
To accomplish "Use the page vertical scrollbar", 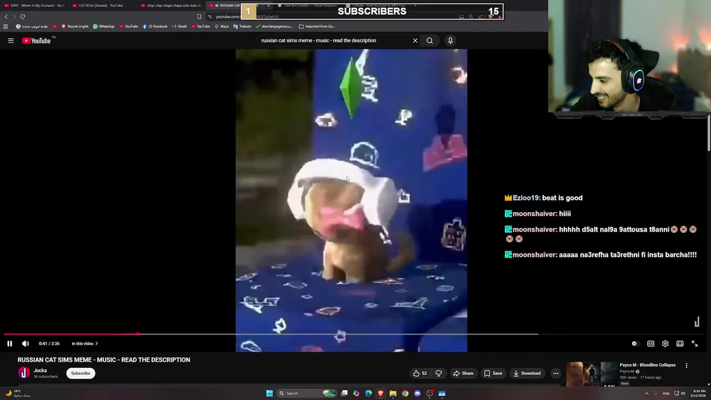I will [709, 132].
